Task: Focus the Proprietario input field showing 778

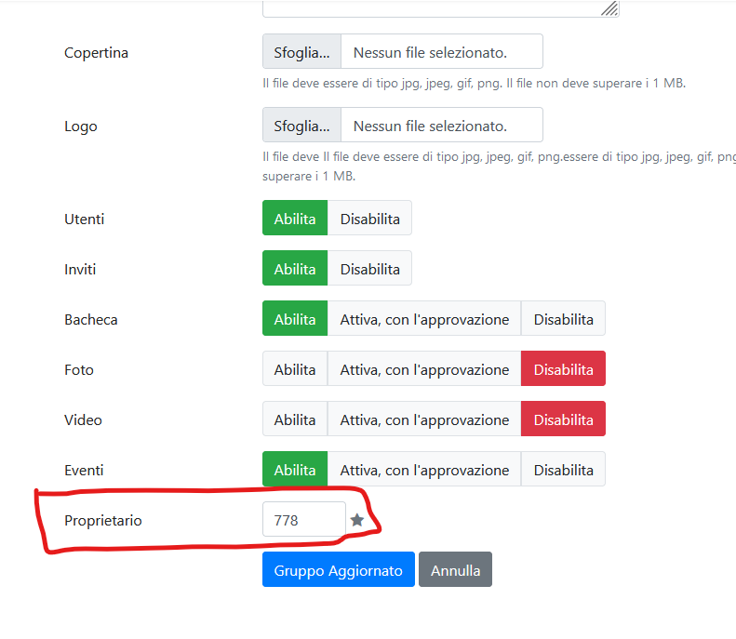Action: (304, 519)
